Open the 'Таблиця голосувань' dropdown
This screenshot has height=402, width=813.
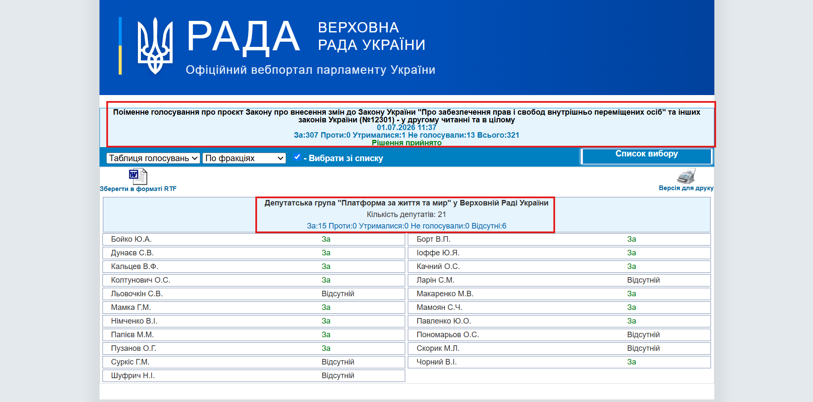(x=153, y=158)
